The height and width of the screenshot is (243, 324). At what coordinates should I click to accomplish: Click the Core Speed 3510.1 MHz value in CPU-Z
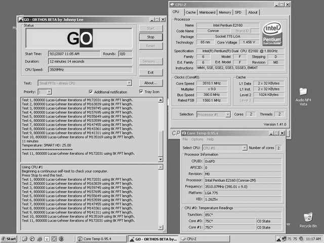tap(212, 83)
